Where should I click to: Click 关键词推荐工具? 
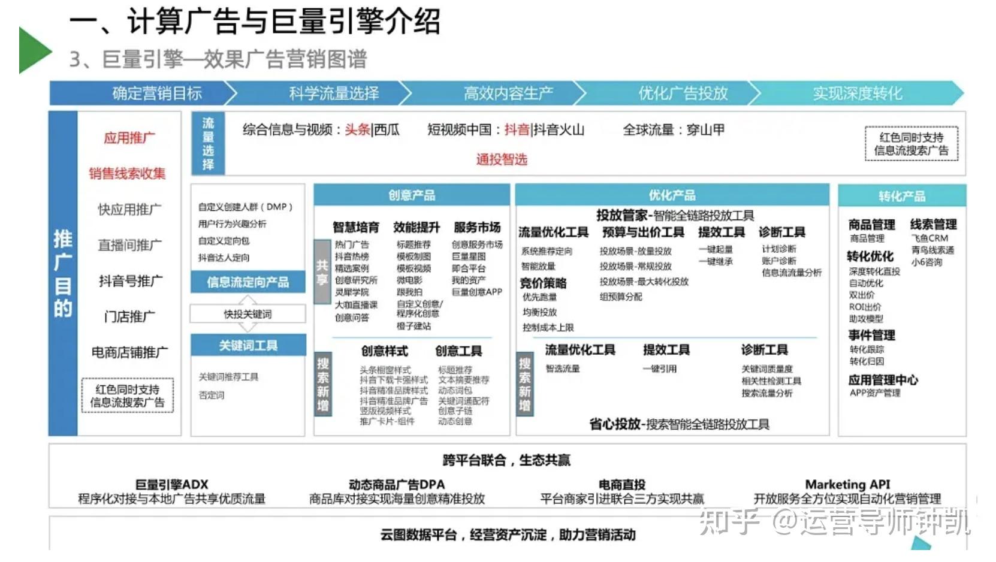point(228,377)
